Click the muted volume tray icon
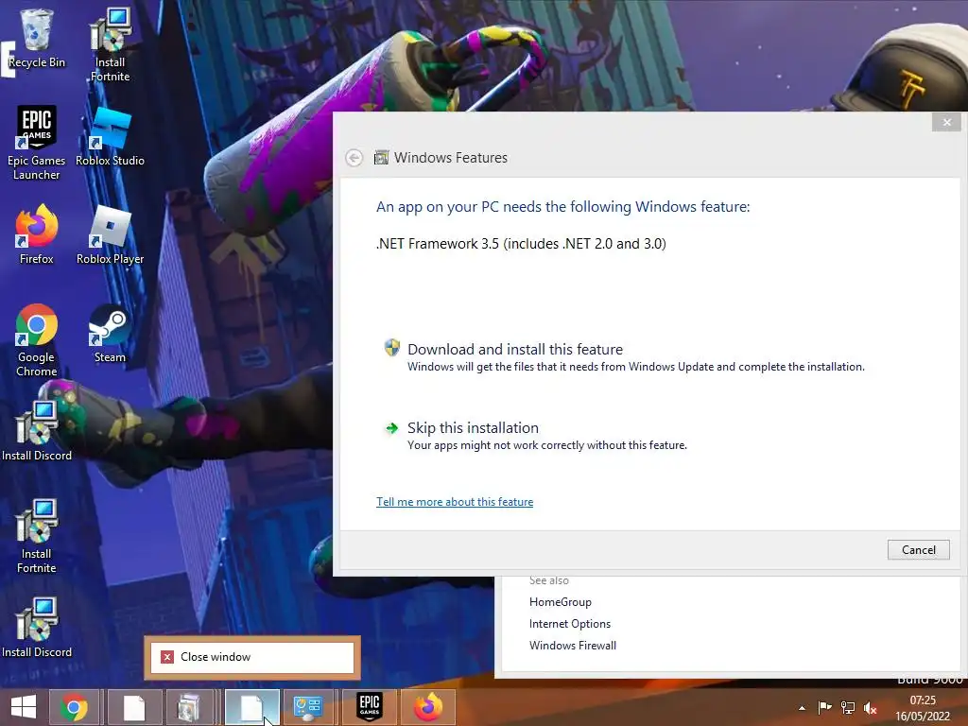The width and height of the screenshot is (968, 726). point(871,708)
